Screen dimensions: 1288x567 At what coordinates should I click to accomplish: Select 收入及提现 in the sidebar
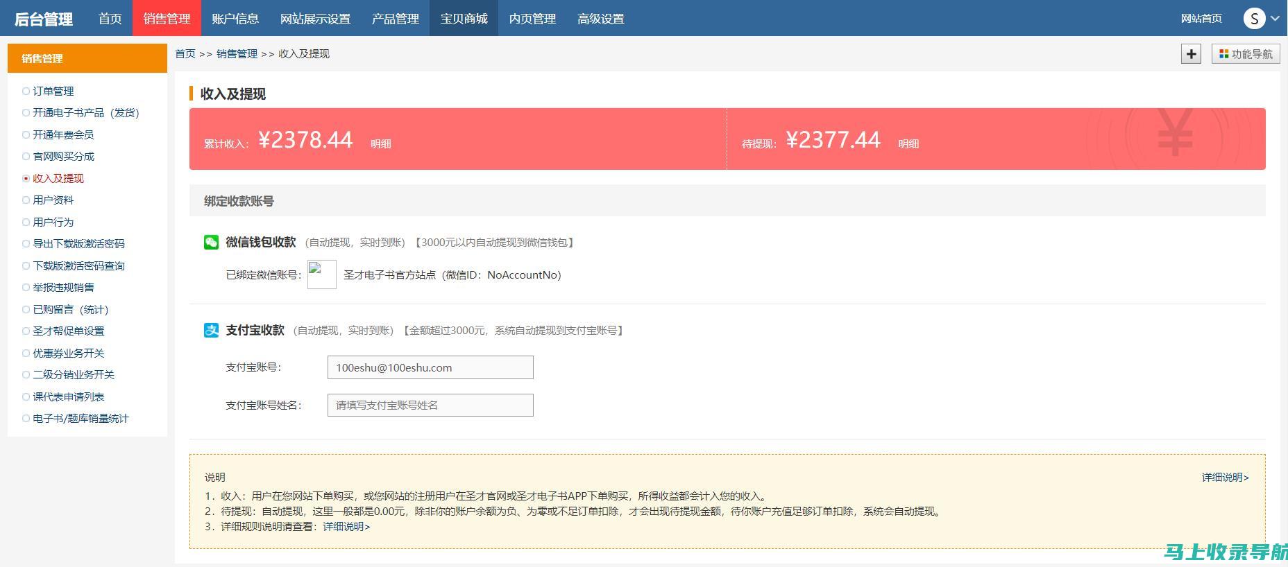[58, 178]
